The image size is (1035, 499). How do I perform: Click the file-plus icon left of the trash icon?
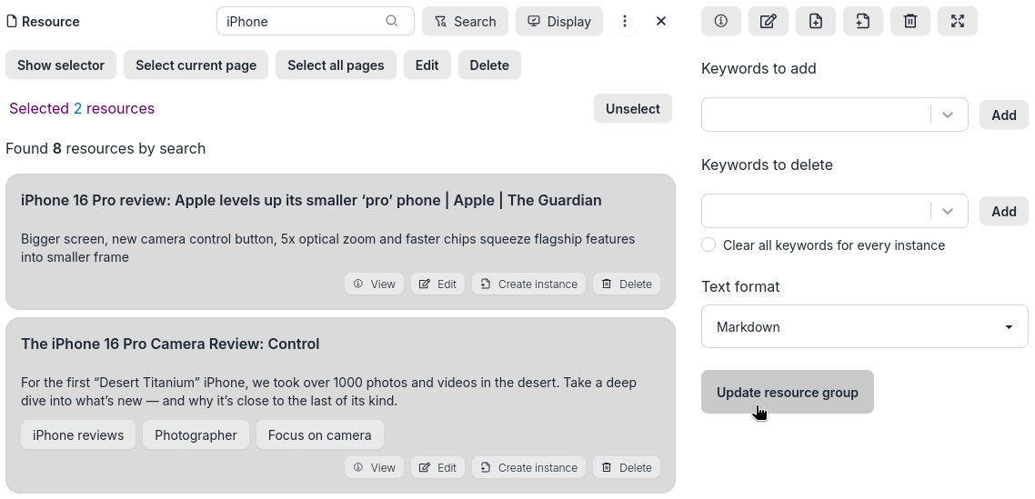pos(863,21)
